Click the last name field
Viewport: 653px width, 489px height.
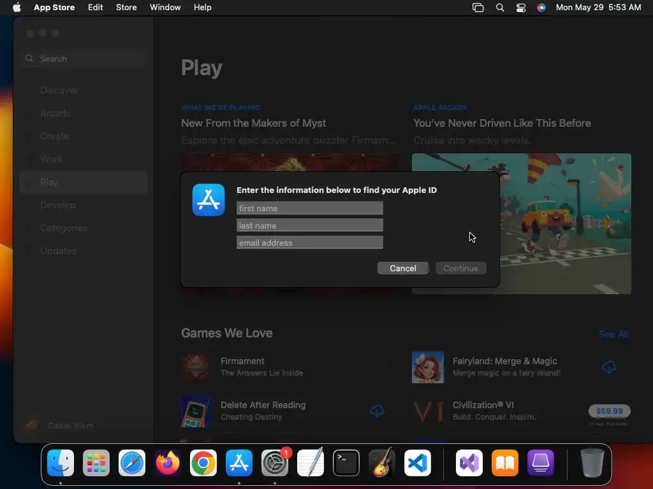point(309,225)
